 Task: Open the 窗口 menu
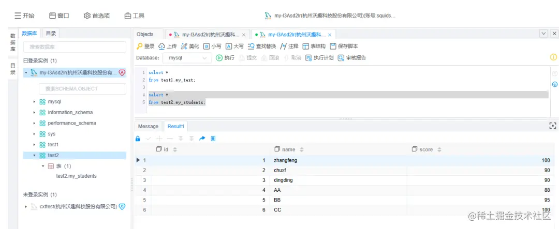[x=59, y=16]
